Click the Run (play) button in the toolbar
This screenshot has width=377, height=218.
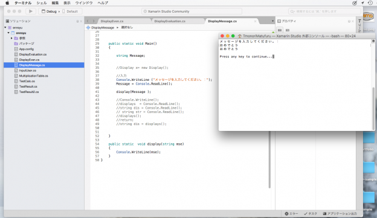click(x=31, y=11)
